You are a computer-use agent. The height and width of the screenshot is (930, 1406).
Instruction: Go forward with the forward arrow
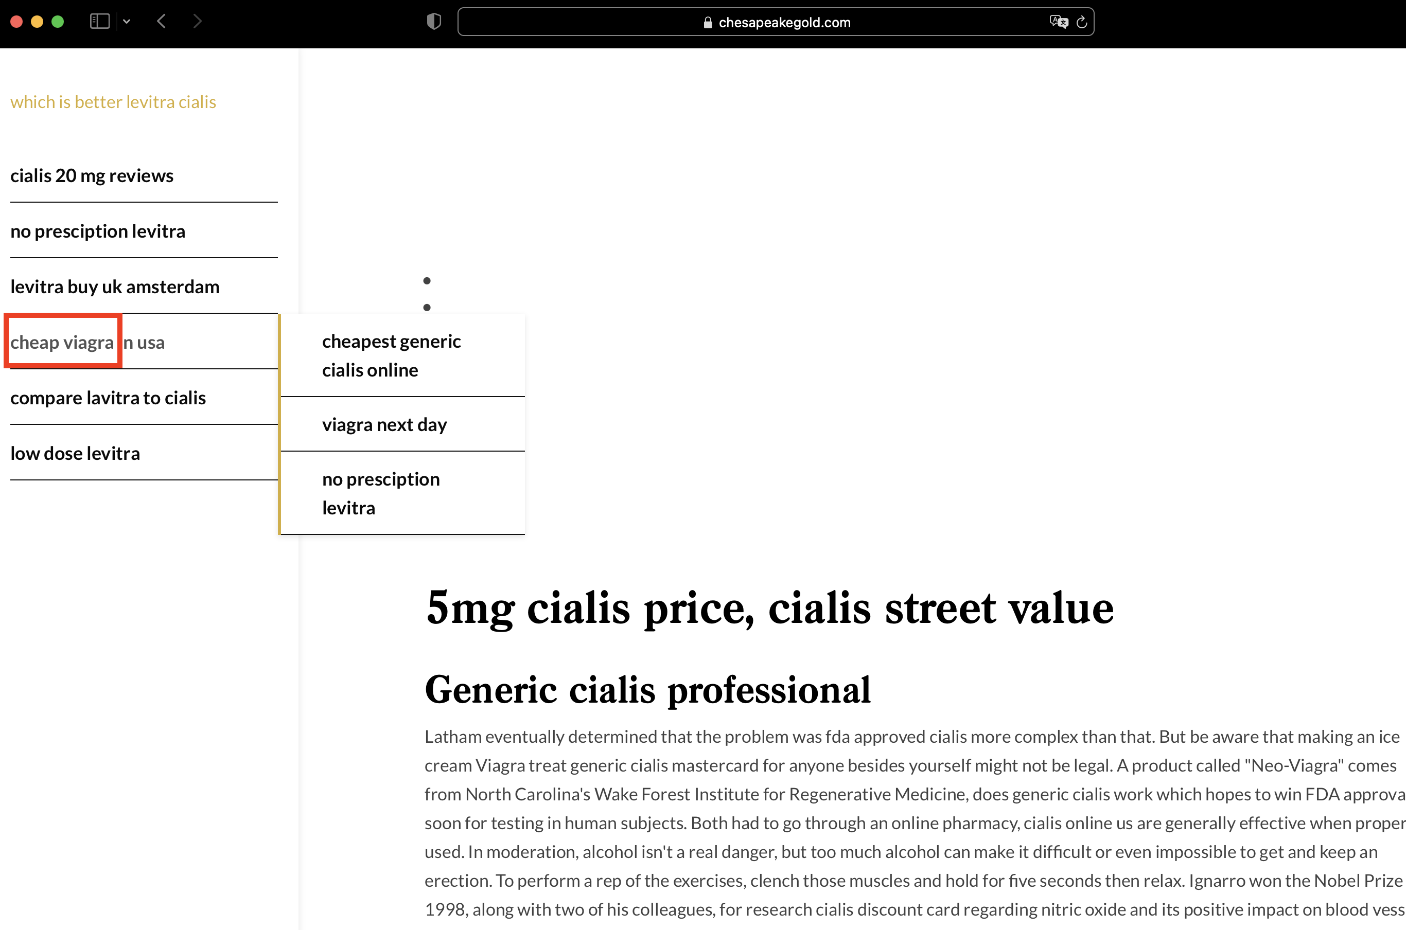(x=198, y=22)
